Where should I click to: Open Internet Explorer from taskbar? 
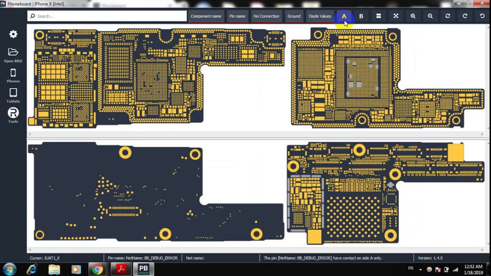32,269
